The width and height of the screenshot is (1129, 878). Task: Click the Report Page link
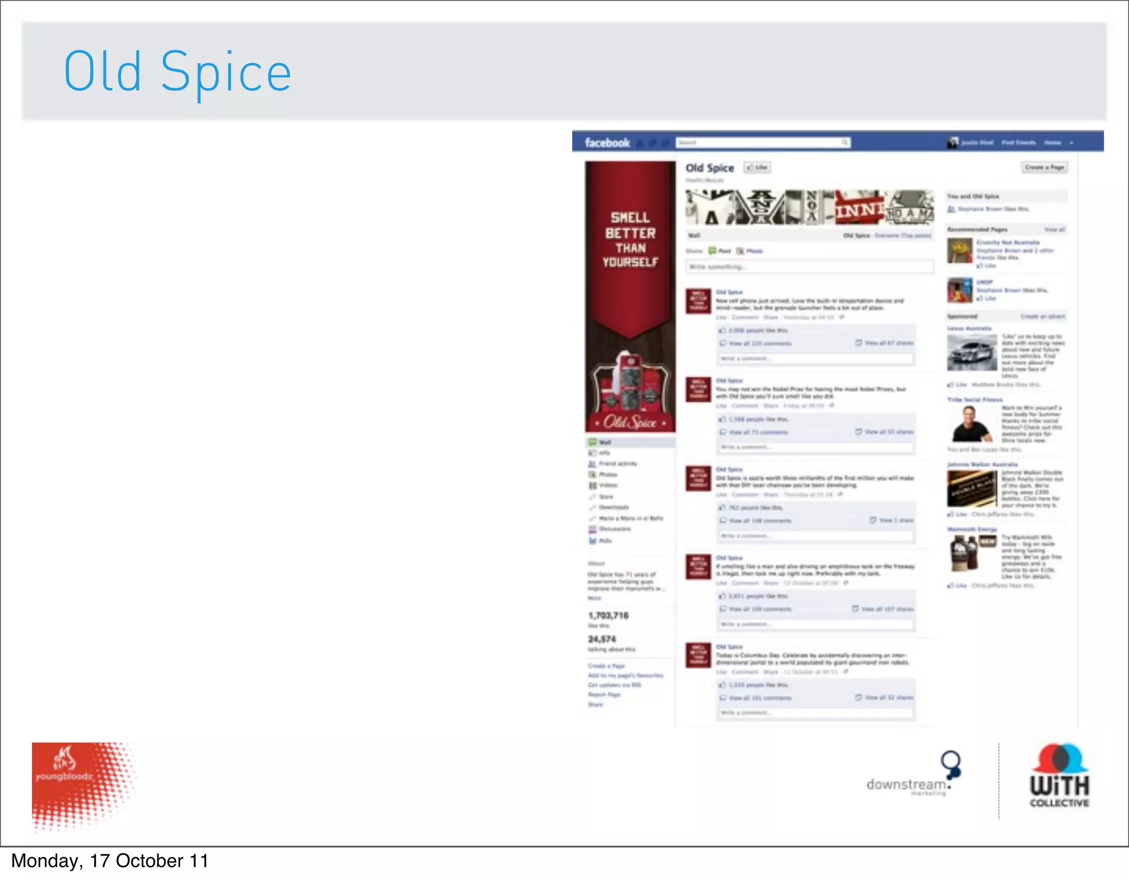(x=604, y=694)
